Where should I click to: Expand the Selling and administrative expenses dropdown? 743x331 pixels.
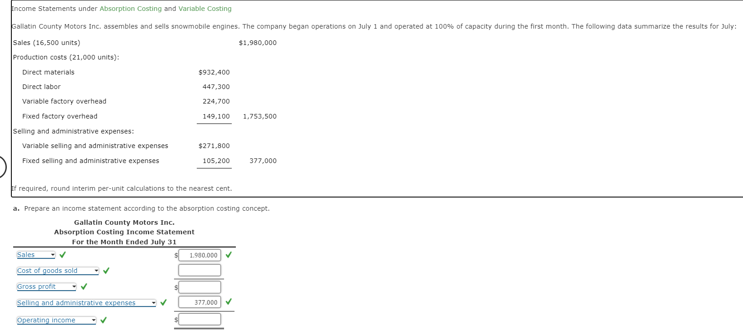86,303
